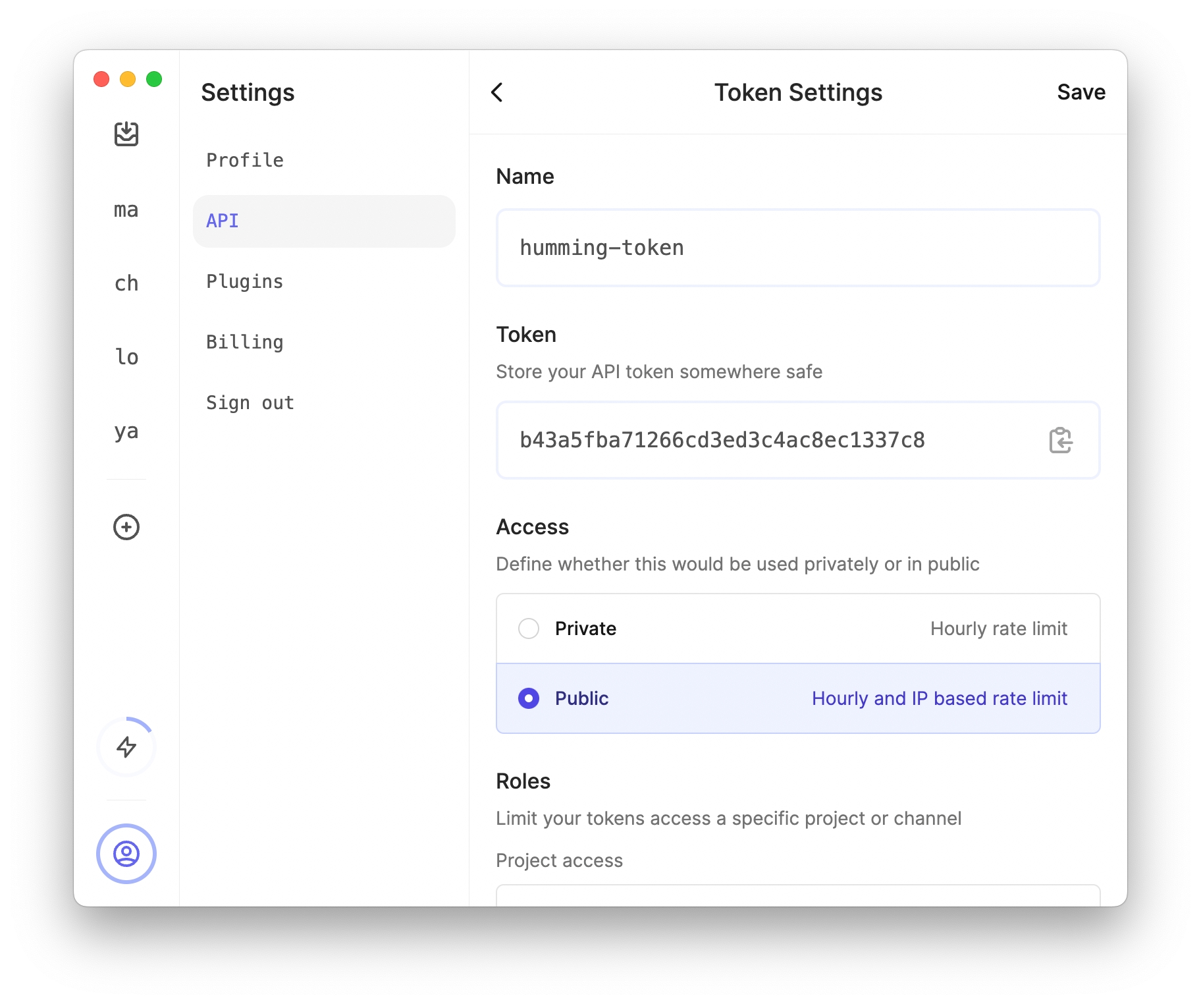Select the Private access radio button
Viewport: 1201px width, 1004px height.
click(x=529, y=628)
